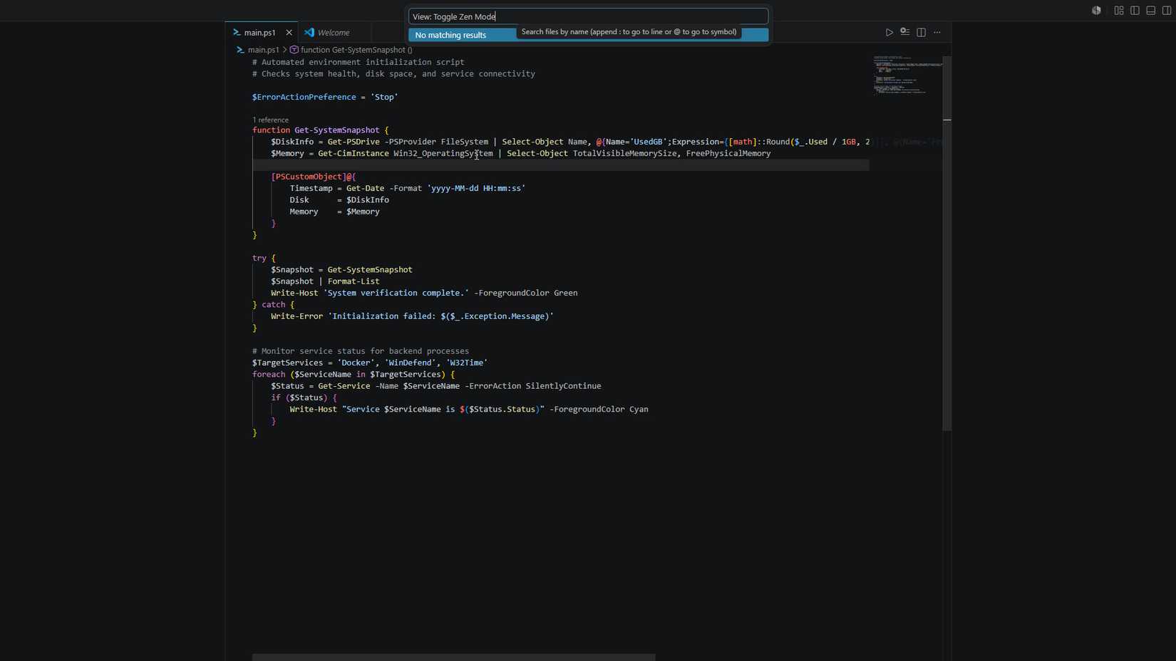Expand breadcrumb chevron after main.ps1
Screen dimensions: 1176x661
[284, 50]
